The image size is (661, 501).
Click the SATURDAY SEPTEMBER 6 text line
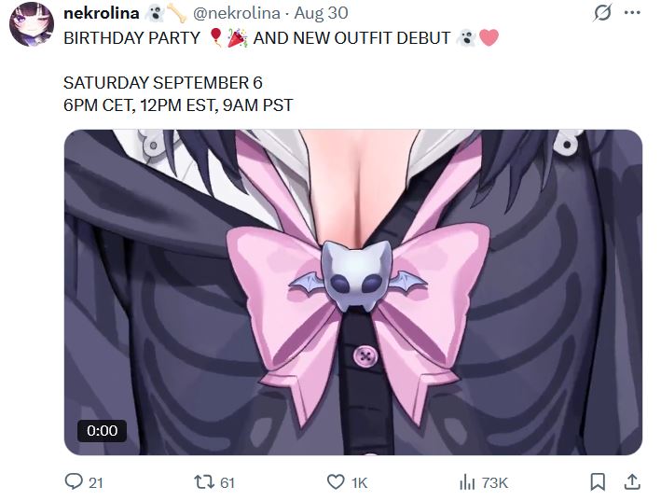coord(163,83)
